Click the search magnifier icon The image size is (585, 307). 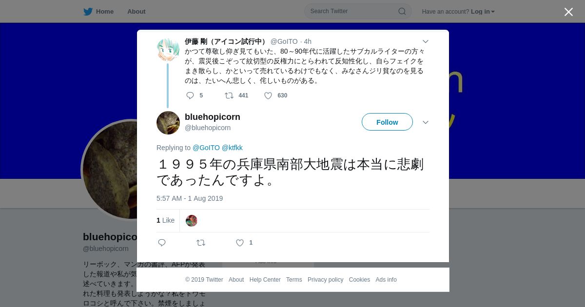pyautogui.click(x=402, y=11)
